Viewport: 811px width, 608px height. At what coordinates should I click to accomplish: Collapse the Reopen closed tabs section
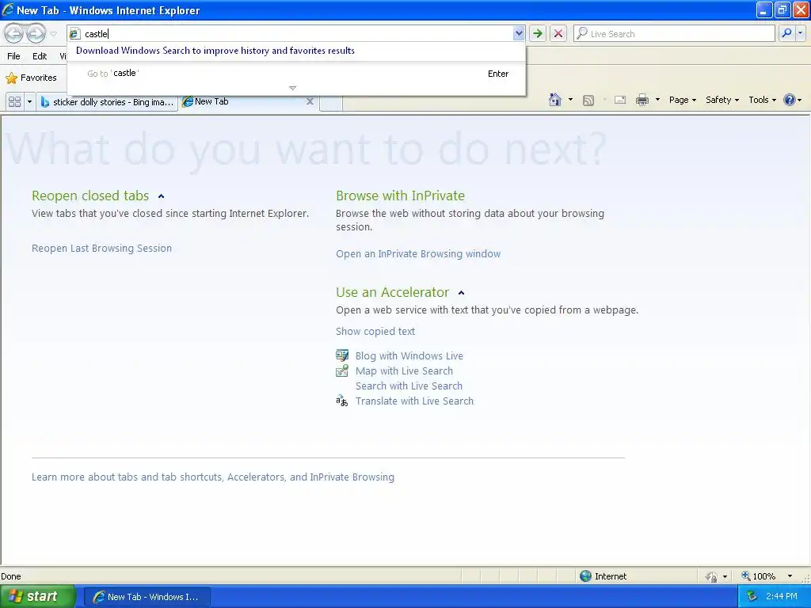pos(162,196)
